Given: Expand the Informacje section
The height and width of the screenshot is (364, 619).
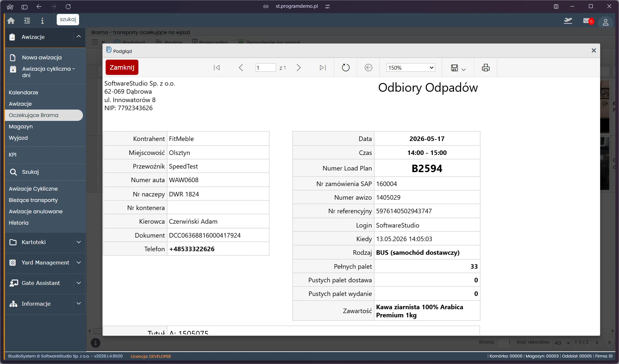Looking at the screenshot, I should coord(79,304).
